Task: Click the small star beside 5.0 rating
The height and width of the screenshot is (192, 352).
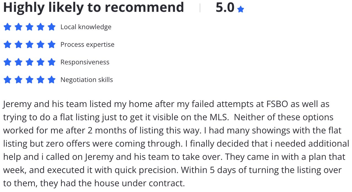Action: [x=241, y=9]
